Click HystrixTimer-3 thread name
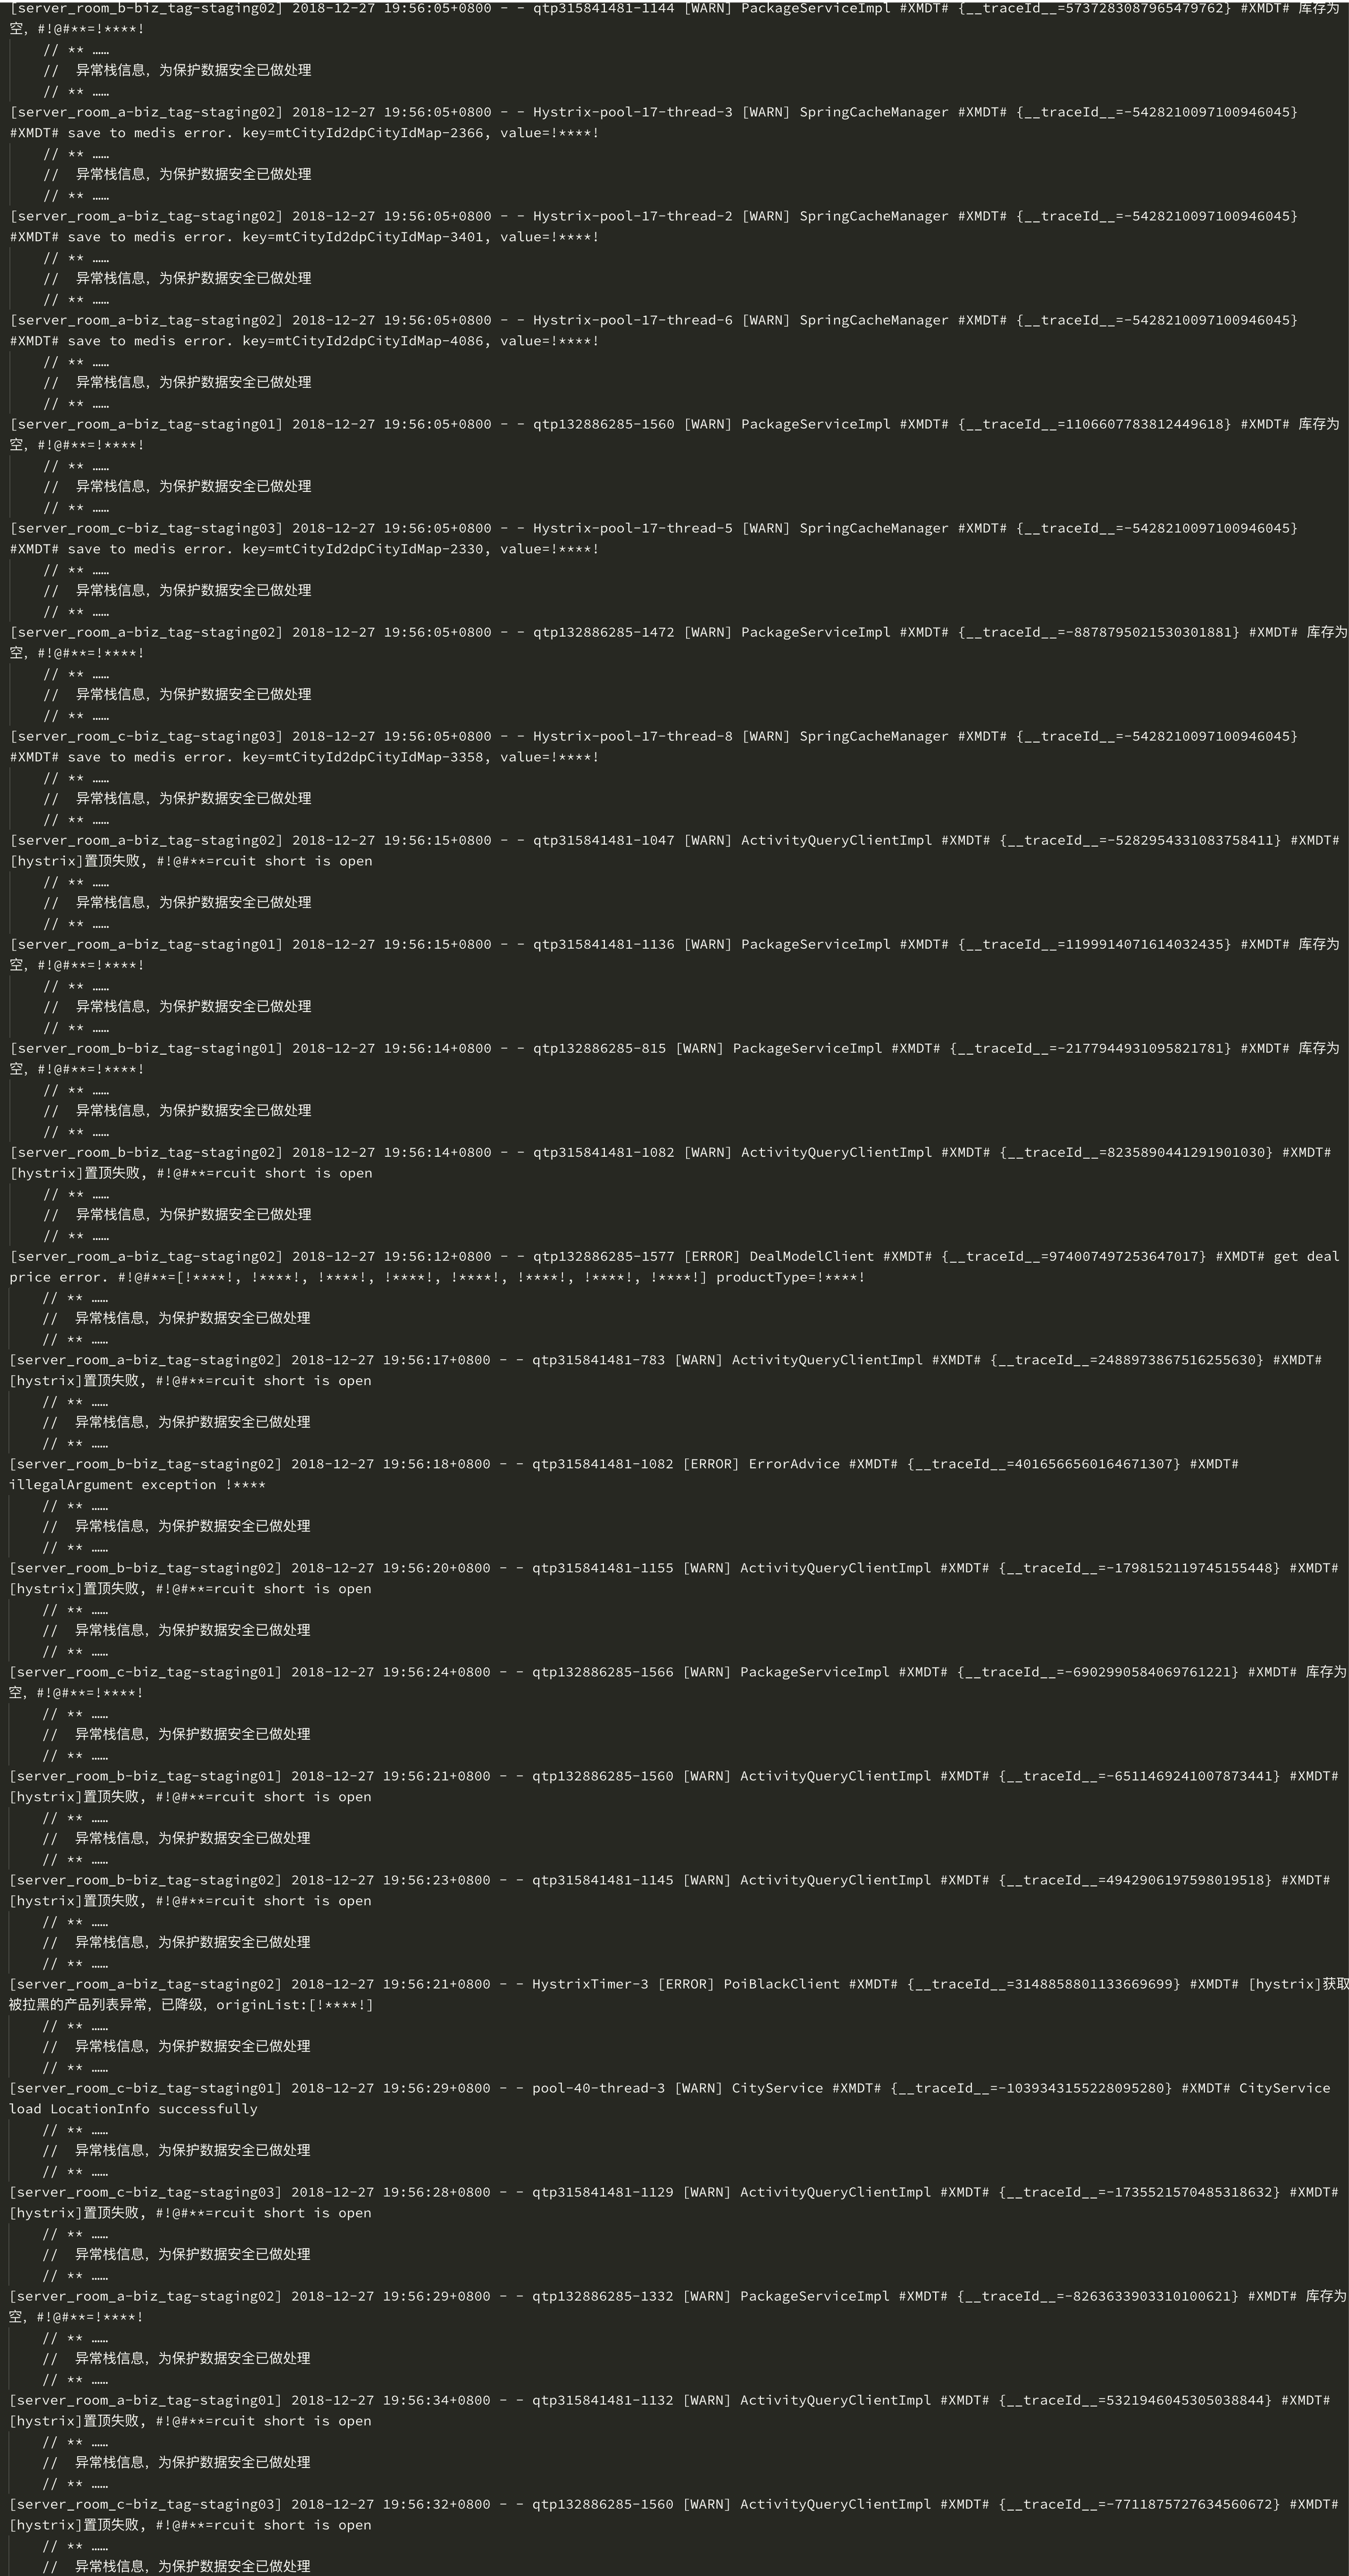Screen dimensions: 1349x2576 click(x=590, y=1984)
